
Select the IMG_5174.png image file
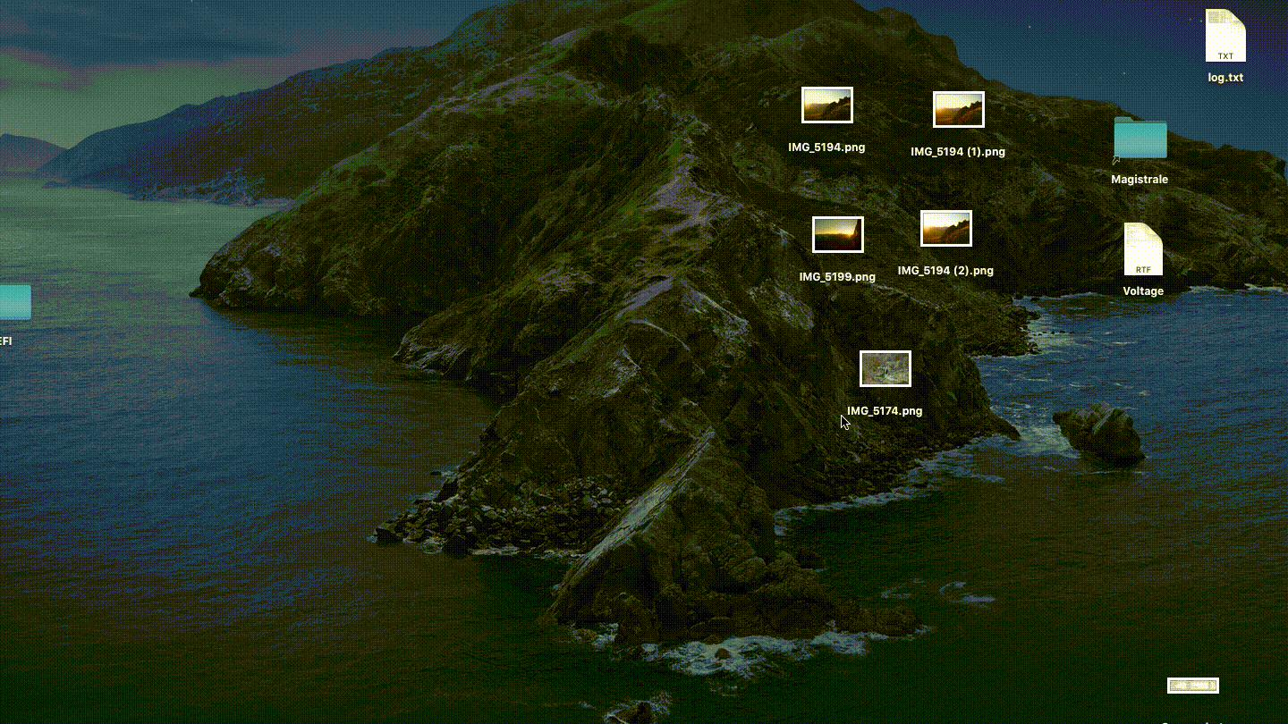click(885, 368)
